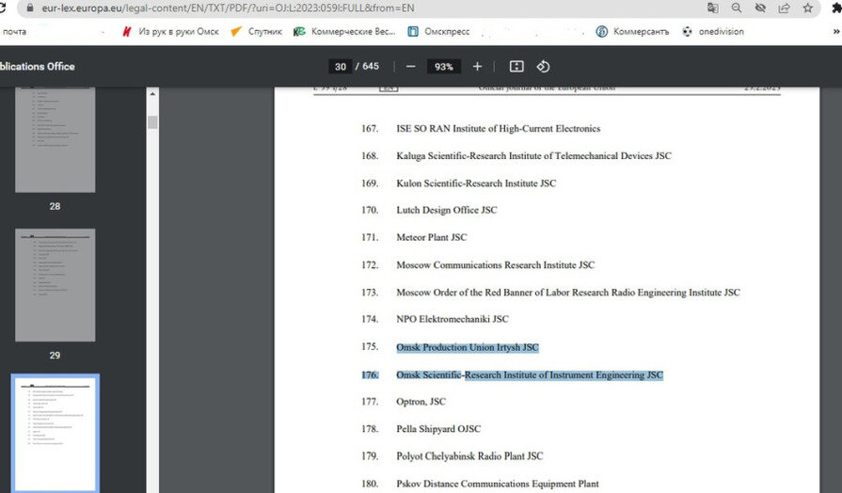Click the thumbnail panel scrollbar thumb

(152, 122)
